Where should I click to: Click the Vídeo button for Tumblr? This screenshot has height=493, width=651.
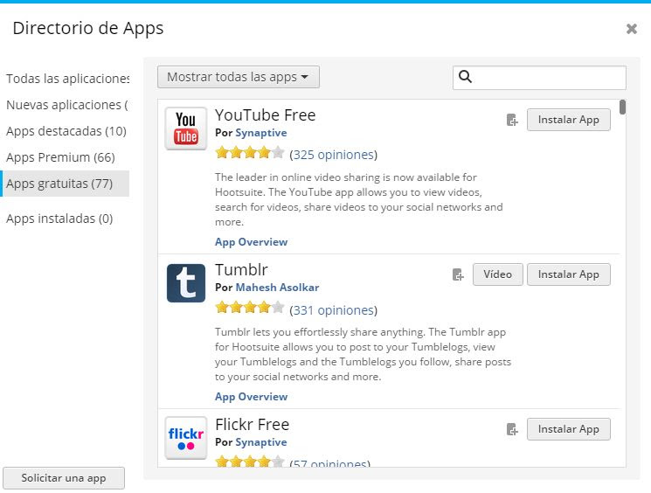(x=497, y=274)
